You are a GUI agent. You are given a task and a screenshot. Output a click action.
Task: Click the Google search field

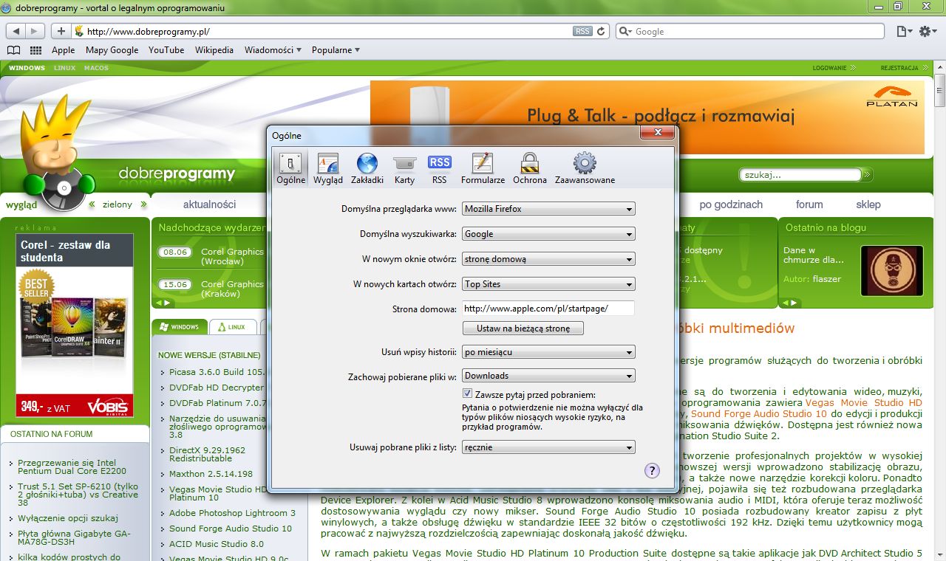(x=750, y=31)
